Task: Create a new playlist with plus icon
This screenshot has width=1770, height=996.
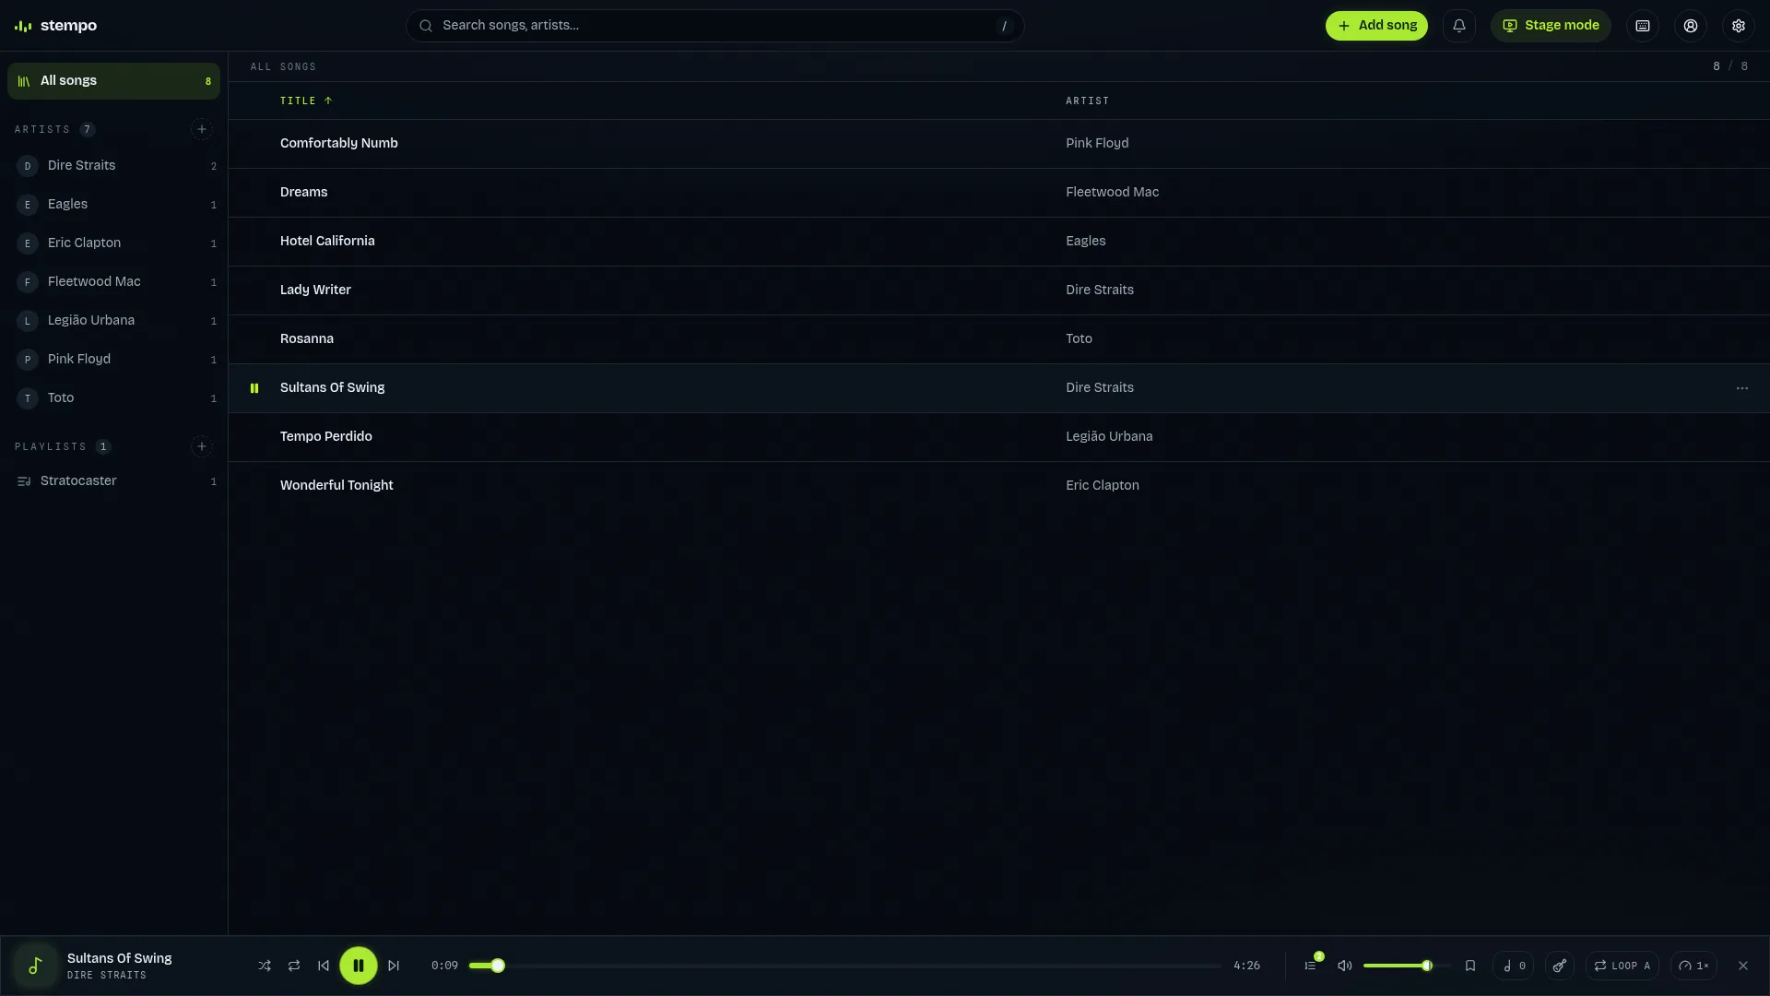Action: click(x=202, y=446)
